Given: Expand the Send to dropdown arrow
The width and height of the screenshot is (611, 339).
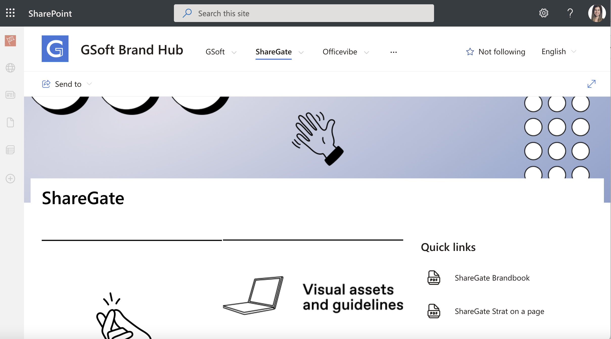Looking at the screenshot, I should 89,84.
